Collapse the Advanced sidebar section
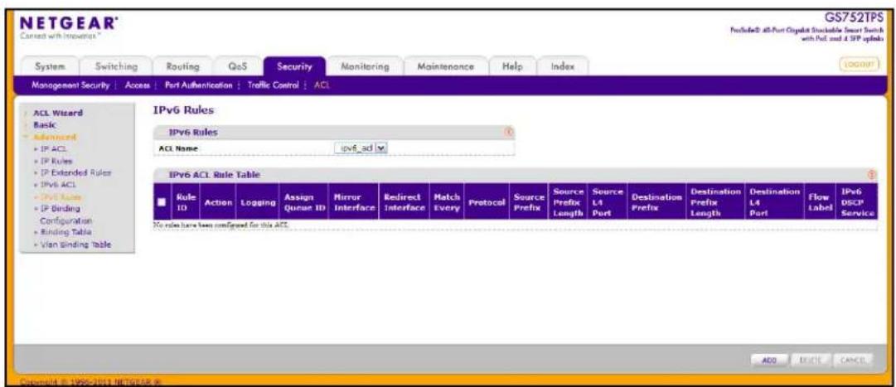The image size is (896, 387). tap(54, 137)
